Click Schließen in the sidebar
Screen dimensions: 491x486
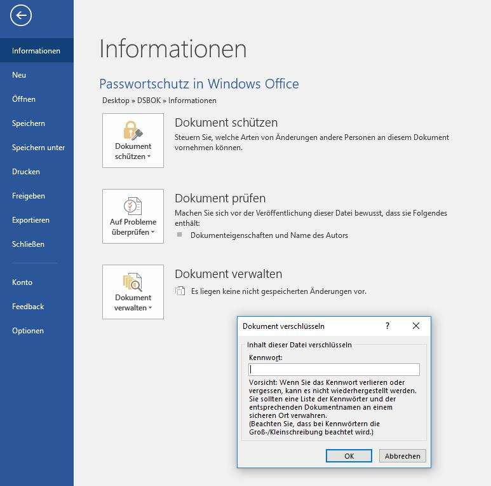37,244
